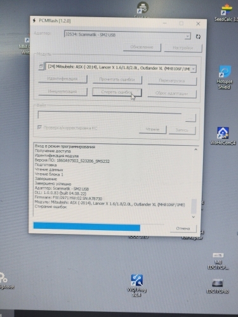Click the Чтение button
The width and height of the screenshot is (238, 317).
(152, 129)
